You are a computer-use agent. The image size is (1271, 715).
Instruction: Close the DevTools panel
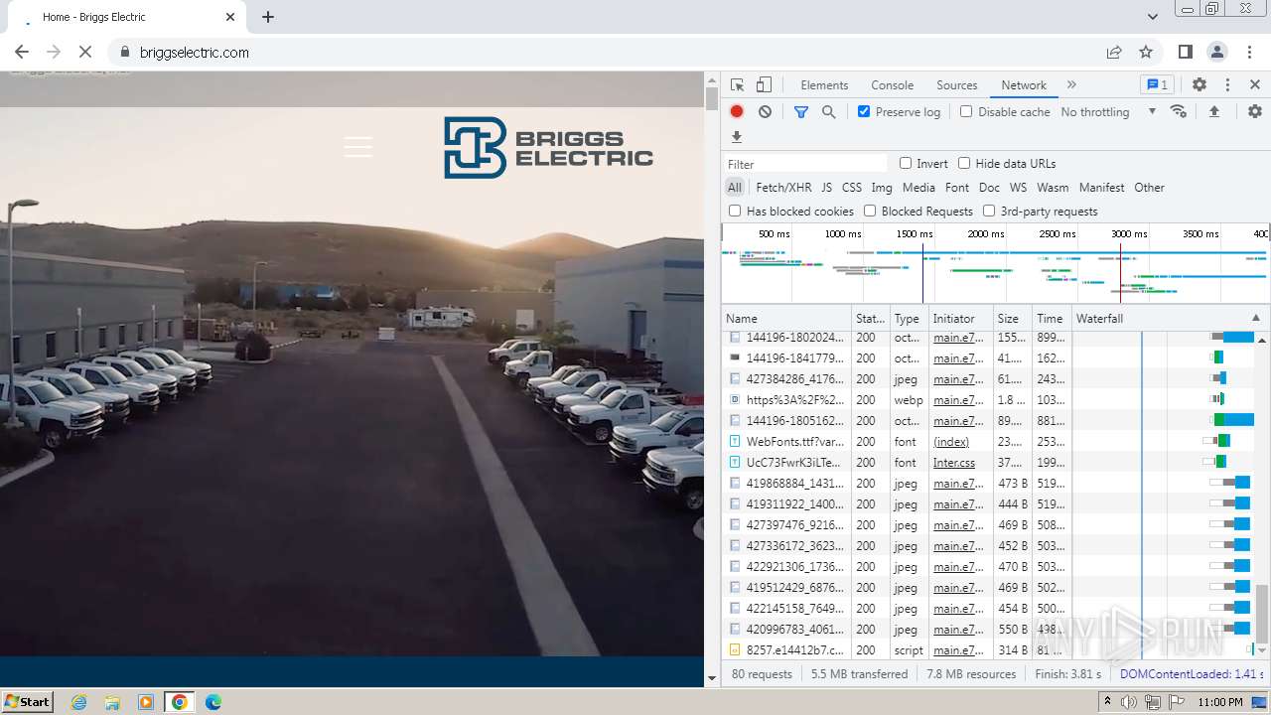click(x=1255, y=85)
